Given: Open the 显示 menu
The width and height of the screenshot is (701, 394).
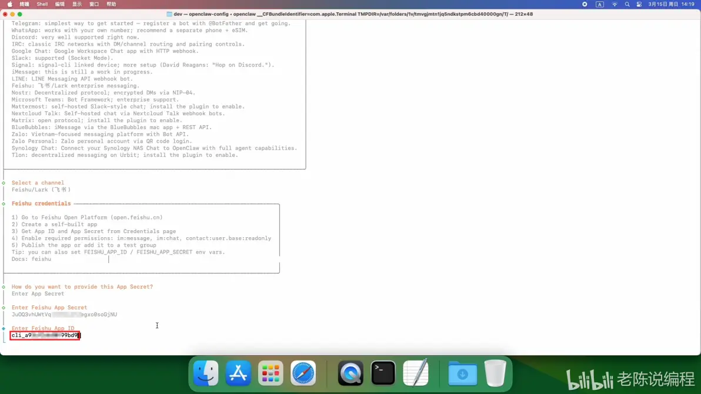Looking at the screenshot, I should click(x=77, y=4).
